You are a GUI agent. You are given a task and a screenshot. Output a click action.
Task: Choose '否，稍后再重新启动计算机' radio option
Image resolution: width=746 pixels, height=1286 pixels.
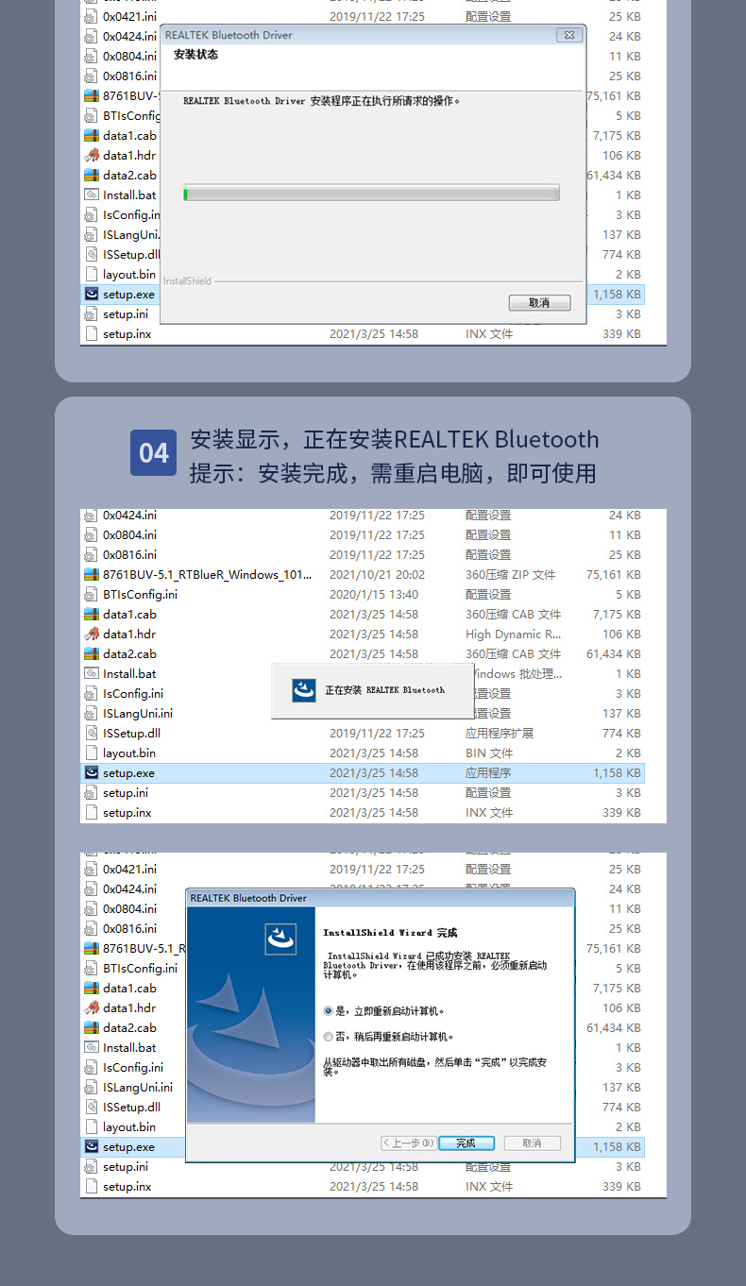387,1036
